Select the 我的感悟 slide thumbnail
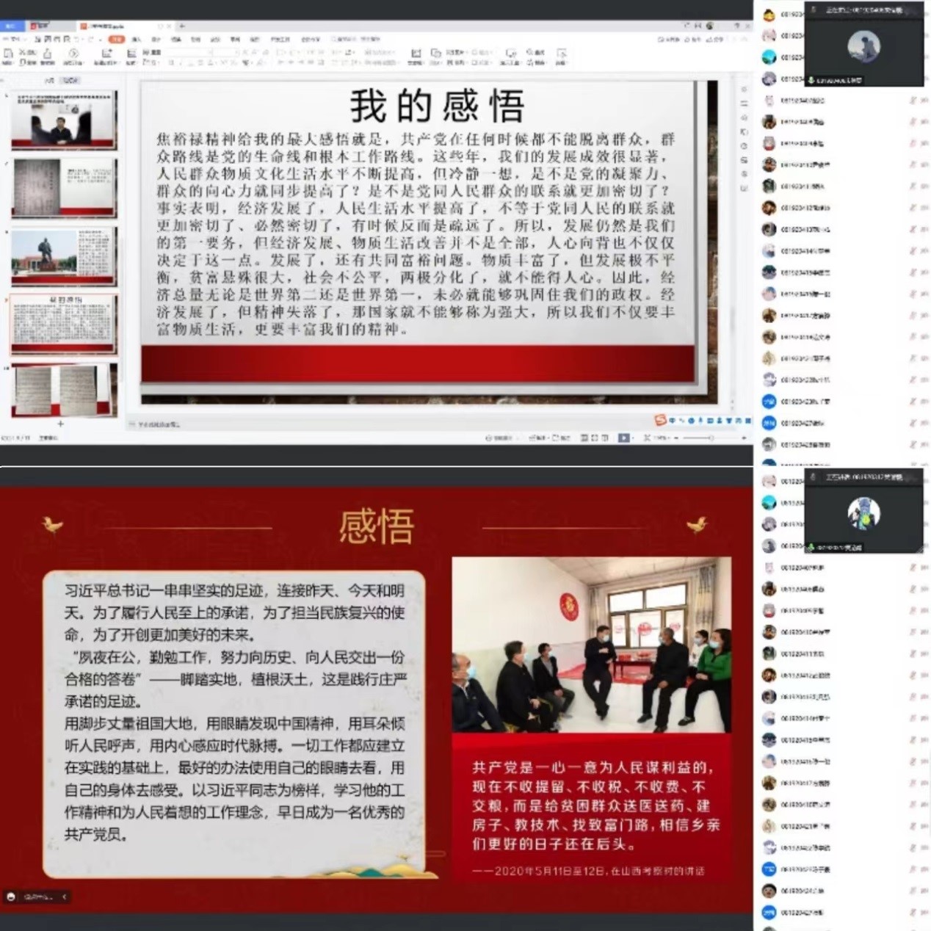 [x=63, y=325]
